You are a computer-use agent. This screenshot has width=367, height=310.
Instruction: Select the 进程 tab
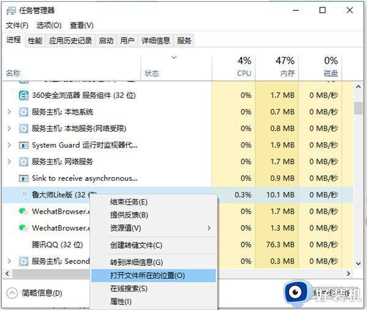(x=13, y=40)
